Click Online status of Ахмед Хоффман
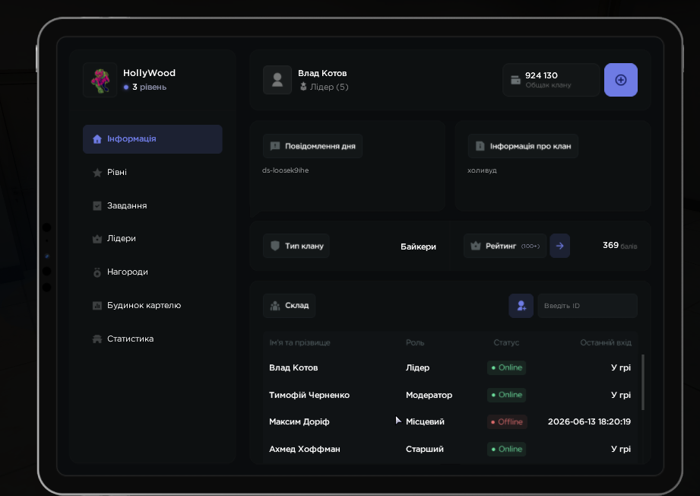 [x=506, y=449]
